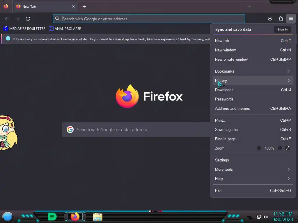Choose Find in page...
The height and width of the screenshot is (223, 298).
[253, 139]
